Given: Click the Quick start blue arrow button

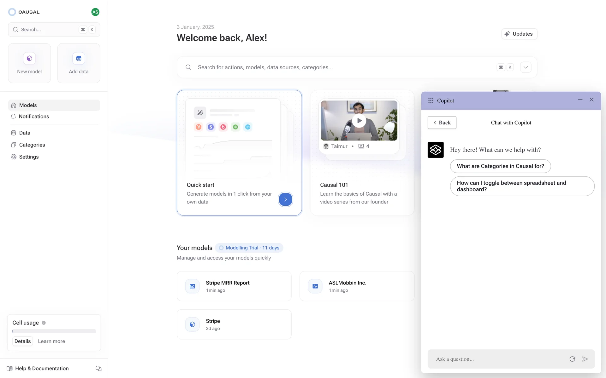Looking at the screenshot, I should click(x=285, y=199).
